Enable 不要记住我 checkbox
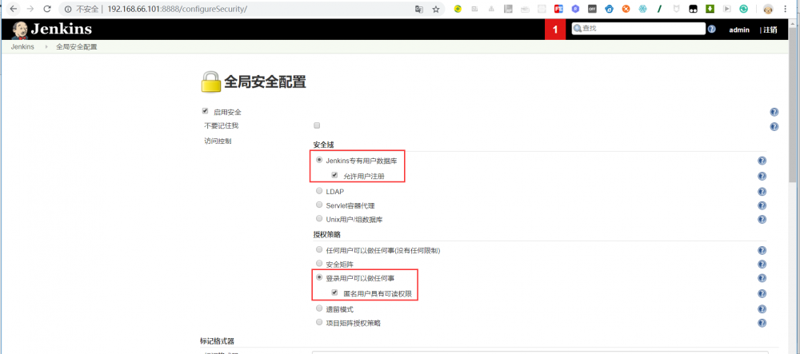Viewport: 800px width, 354px height. (317, 125)
